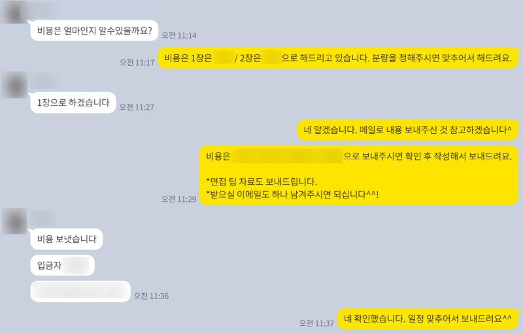The height and width of the screenshot is (333, 523).
Task: Click the 오전 11:37 timestamp
Action: tap(316, 323)
